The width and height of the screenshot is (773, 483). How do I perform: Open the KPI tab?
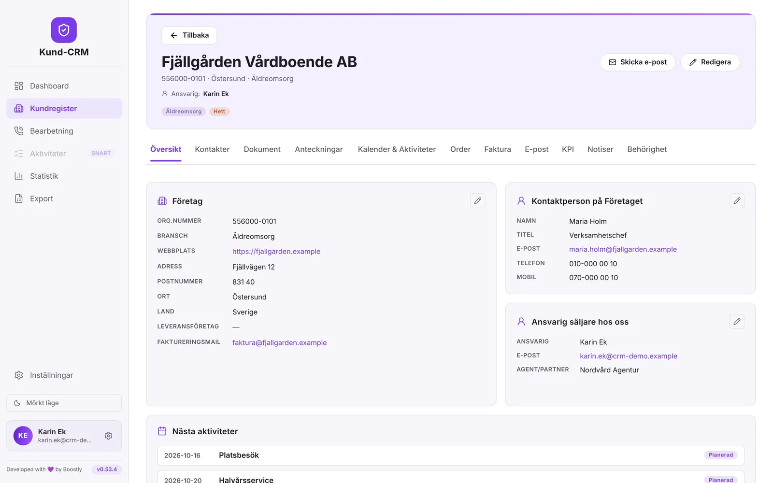click(x=568, y=149)
